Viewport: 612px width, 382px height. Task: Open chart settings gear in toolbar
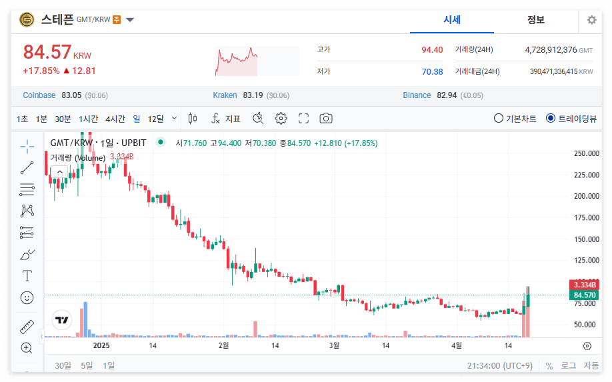(281, 118)
